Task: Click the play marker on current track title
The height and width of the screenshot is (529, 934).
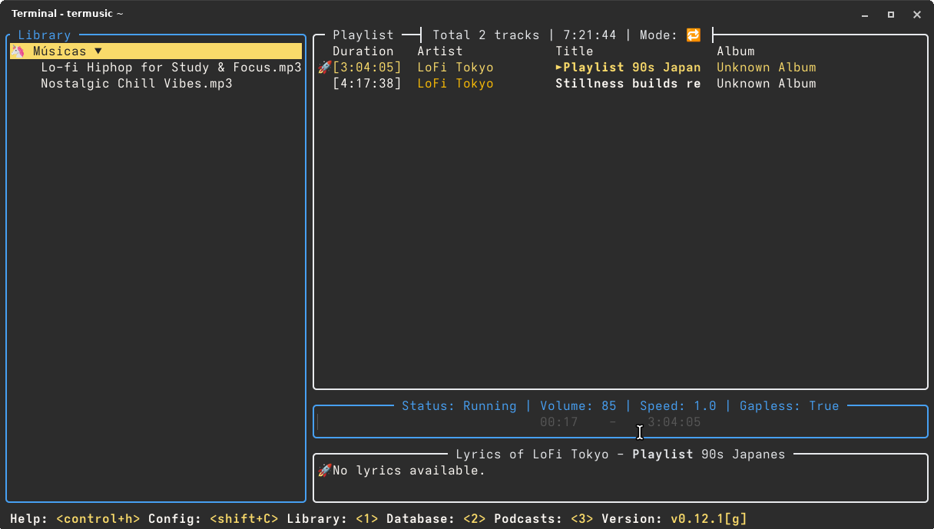Action: point(559,68)
